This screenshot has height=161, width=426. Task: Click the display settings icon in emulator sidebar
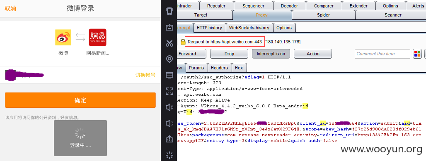point(169,75)
